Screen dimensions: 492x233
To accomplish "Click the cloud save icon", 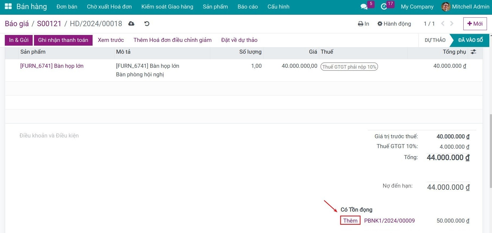I will pyautogui.click(x=131, y=24).
